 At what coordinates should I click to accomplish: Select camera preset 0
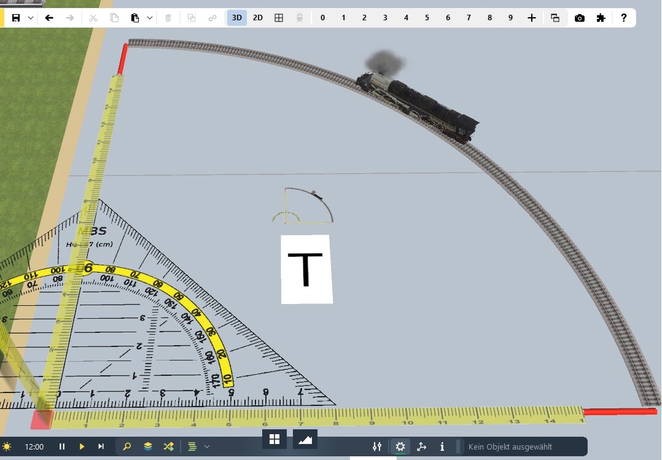coord(322,18)
